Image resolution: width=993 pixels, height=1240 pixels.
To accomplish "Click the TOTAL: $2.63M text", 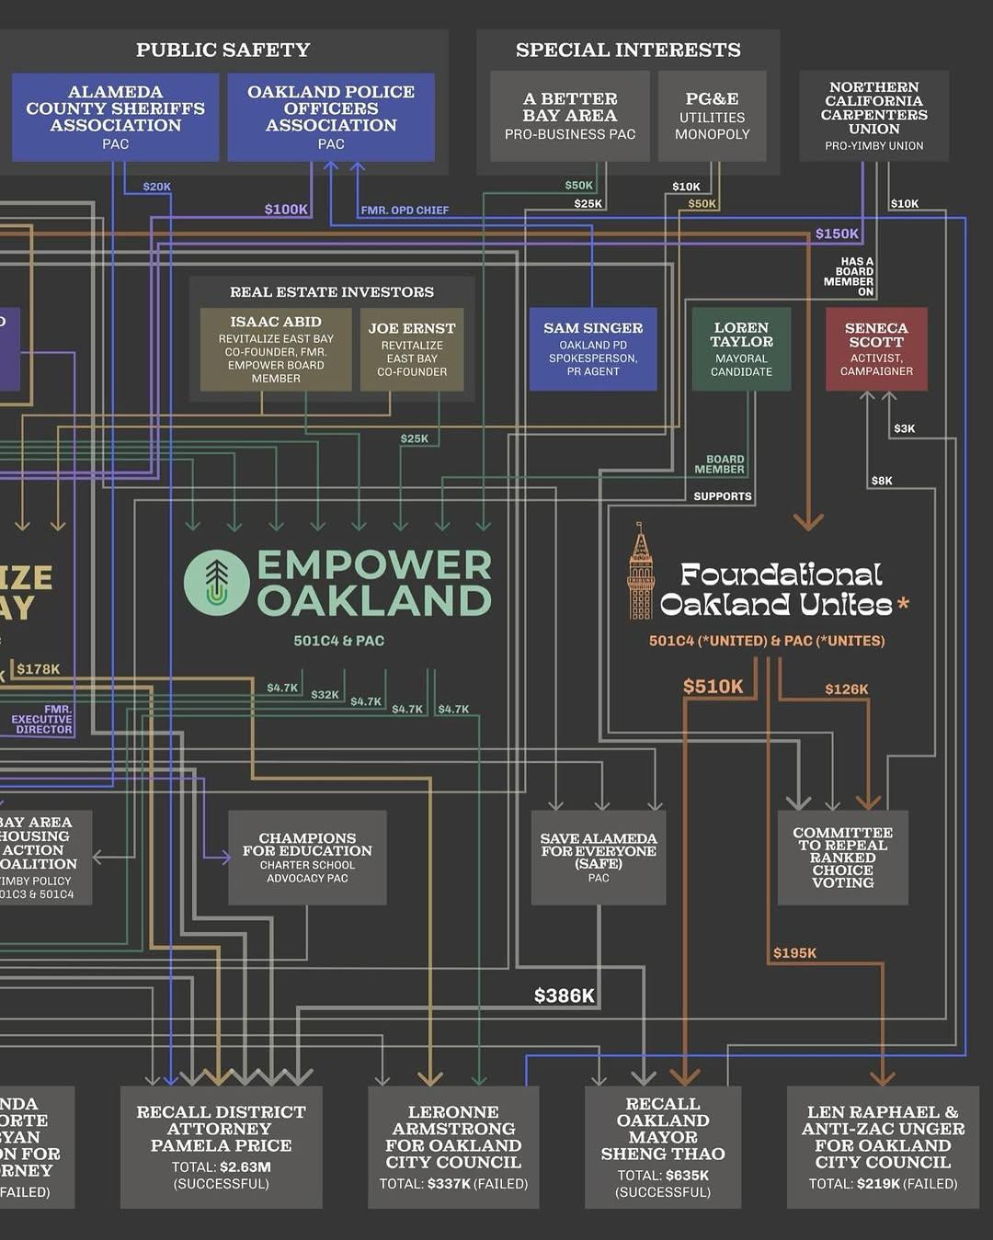I will pyautogui.click(x=221, y=1167).
